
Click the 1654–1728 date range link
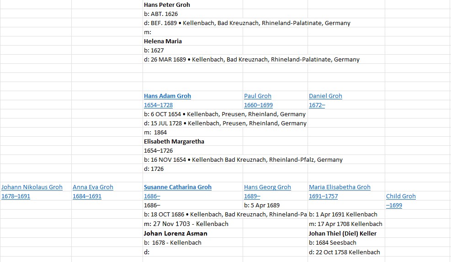[x=158, y=105]
